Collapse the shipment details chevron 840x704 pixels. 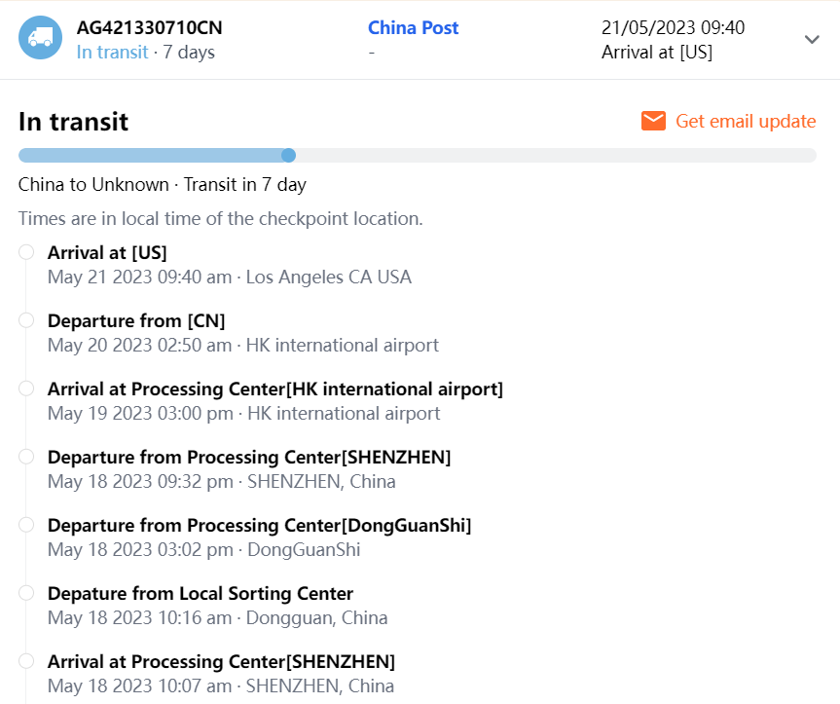click(x=812, y=39)
